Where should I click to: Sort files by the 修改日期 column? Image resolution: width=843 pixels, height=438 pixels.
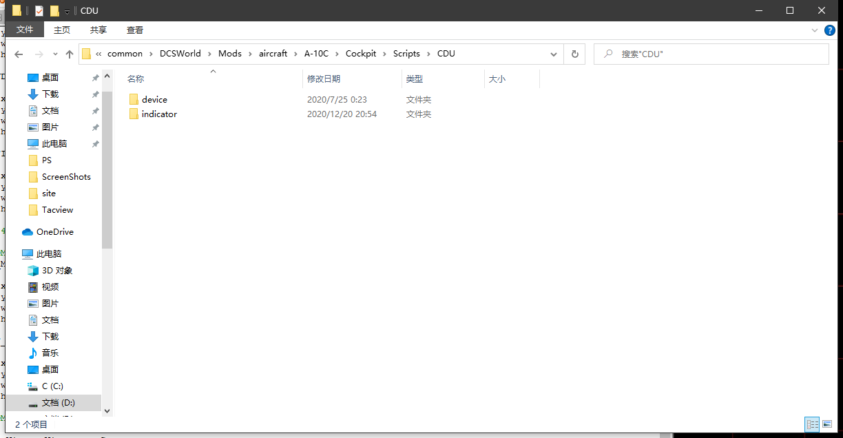[x=352, y=79]
